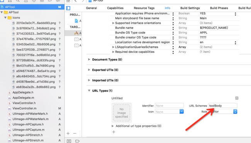This screenshot has height=143, width=251.
Task: Select 53453be0d2...f6b9306.png file
Action: click(x=36, y=44)
